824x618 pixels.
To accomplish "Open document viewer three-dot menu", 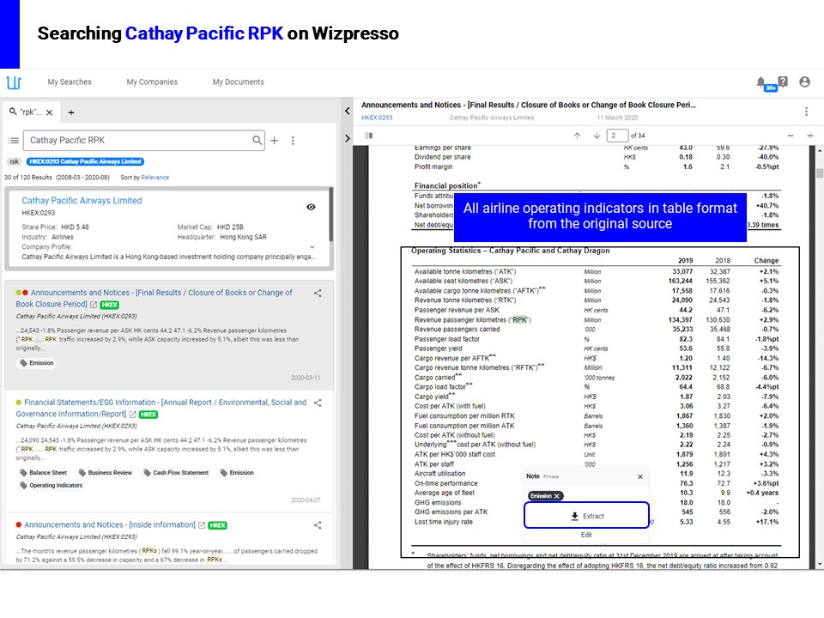I will 806,112.
